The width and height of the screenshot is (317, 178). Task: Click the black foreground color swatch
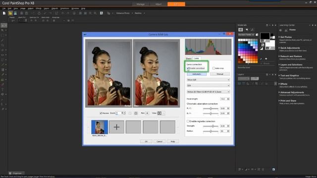[264, 36]
